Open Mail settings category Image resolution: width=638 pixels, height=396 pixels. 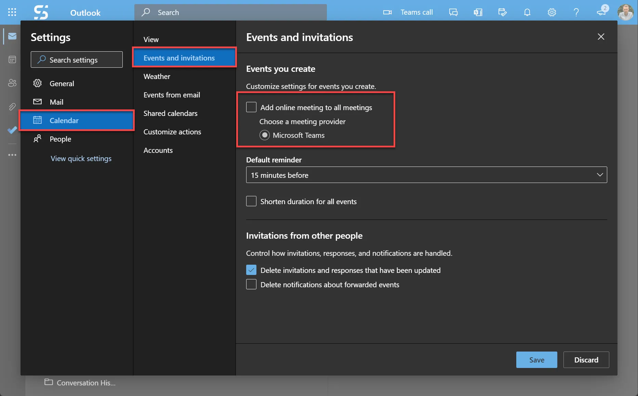77,102
